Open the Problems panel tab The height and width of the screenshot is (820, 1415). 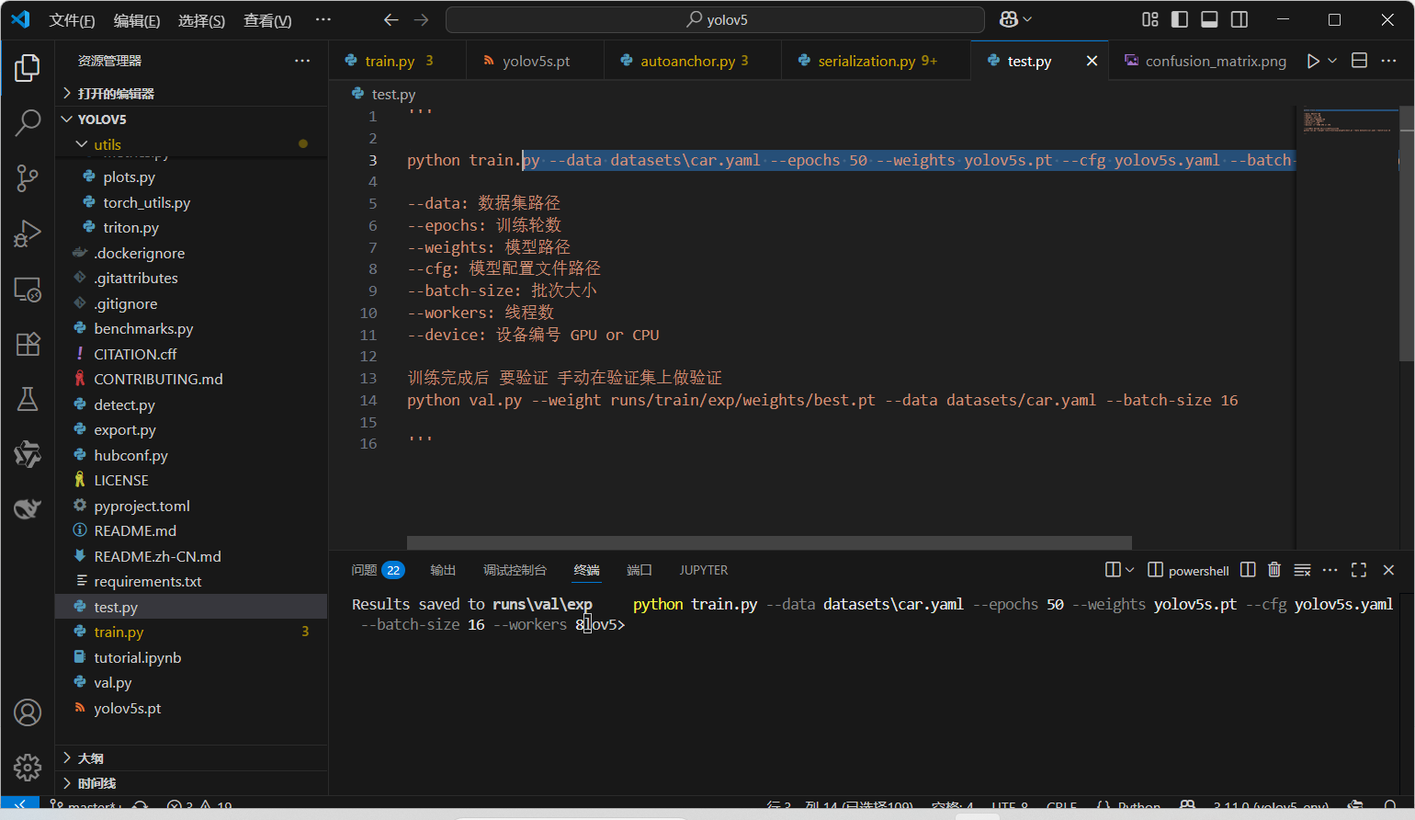[378, 570]
